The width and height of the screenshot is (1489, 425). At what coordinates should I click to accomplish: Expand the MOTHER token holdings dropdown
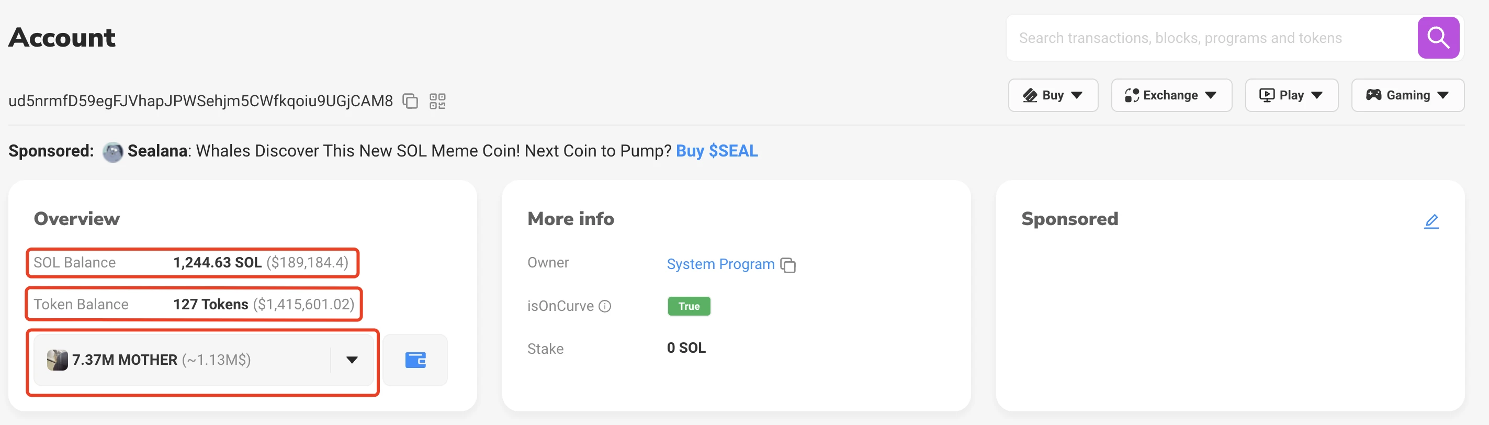352,360
